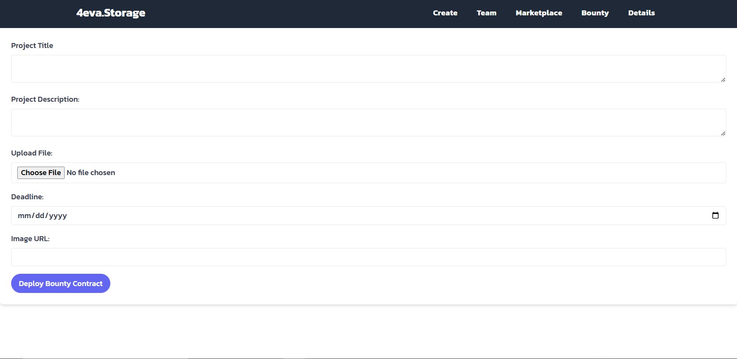The image size is (737, 359).
Task: Focus the Image URL input
Action: pyautogui.click(x=368, y=257)
